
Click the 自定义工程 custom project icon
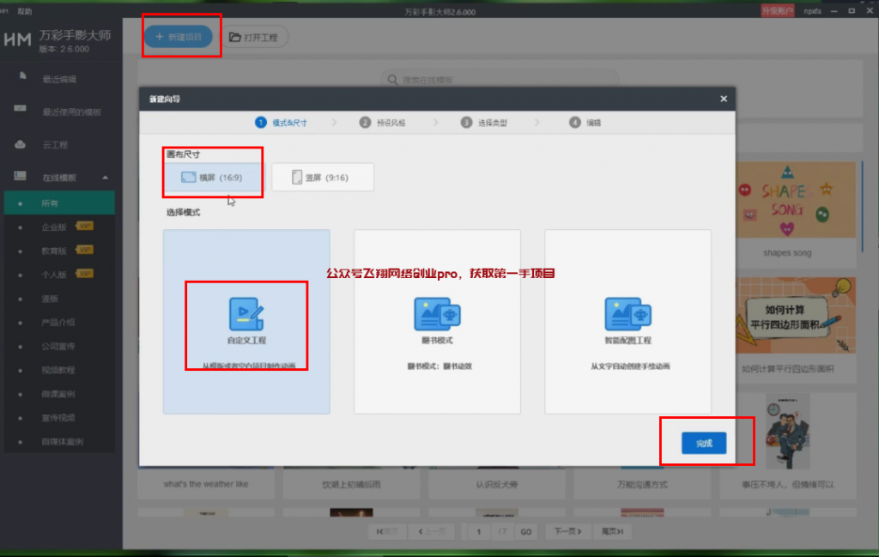tap(246, 314)
